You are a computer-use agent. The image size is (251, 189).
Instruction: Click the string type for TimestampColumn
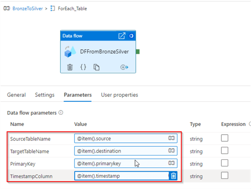(x=196, y=176)
